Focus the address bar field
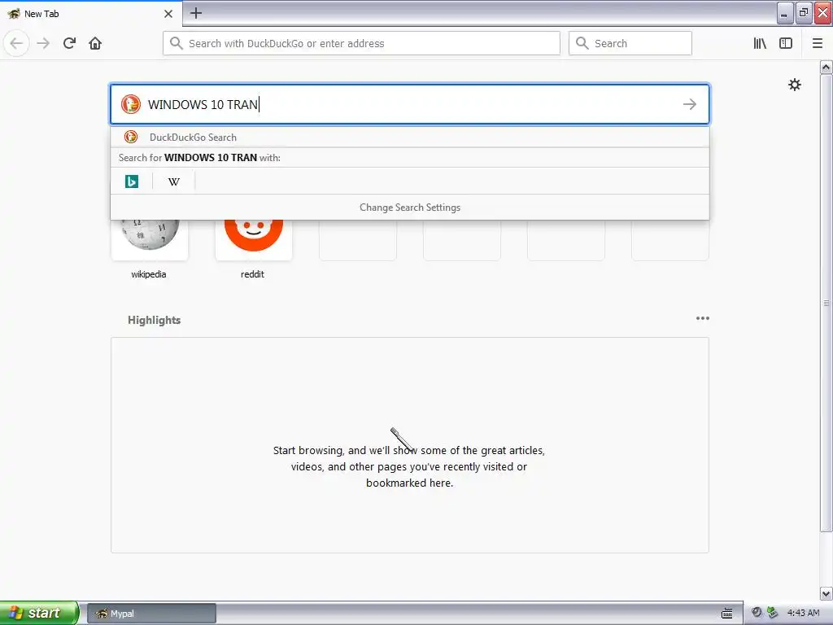 pyautogui.click(x=361, y=43)
